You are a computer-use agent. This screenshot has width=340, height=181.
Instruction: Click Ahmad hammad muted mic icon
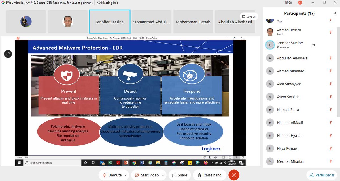click(331, 71)
